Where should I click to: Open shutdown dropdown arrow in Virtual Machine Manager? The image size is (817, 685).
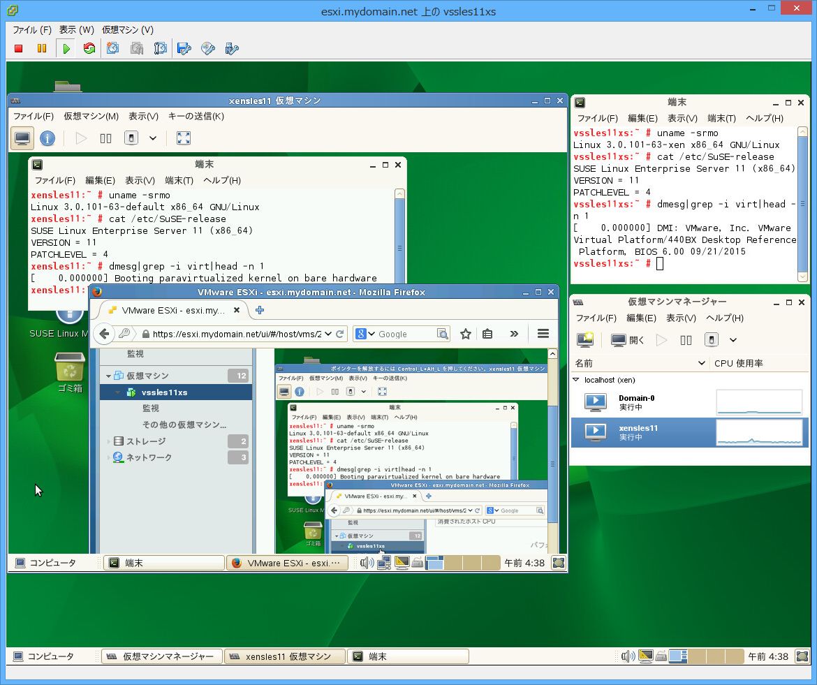coord(733,340)
